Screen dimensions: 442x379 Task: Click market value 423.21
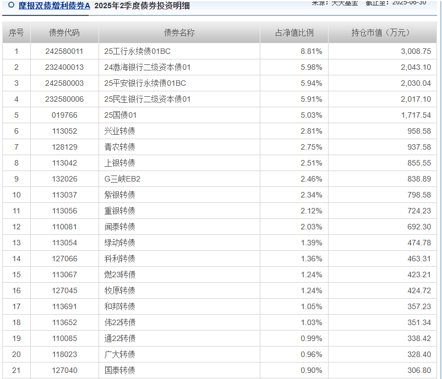[419, 274]
